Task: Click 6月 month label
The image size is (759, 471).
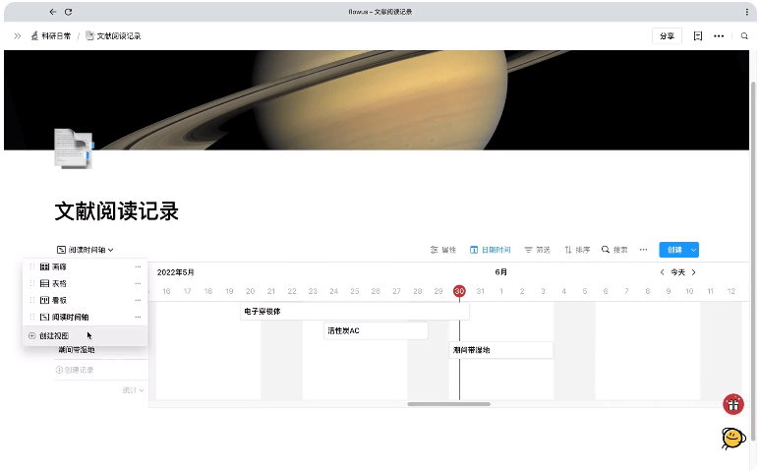Action: (x=501, y=272)
